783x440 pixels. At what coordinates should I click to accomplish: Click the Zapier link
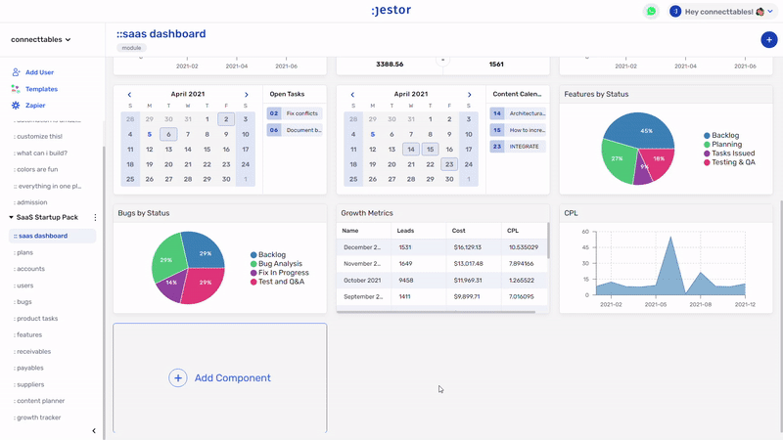point(35,106)
